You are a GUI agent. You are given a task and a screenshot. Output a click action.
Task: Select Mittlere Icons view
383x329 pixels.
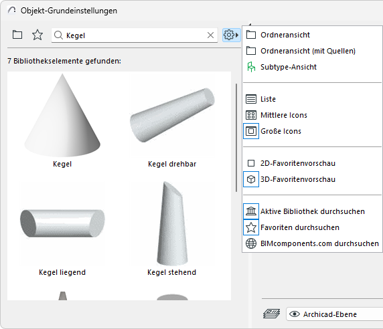[312, 115]
